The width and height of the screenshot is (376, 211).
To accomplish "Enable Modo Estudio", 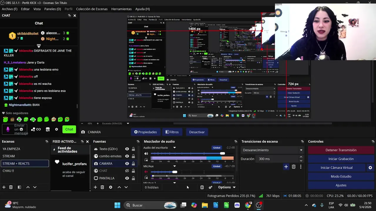I will 341,176.
